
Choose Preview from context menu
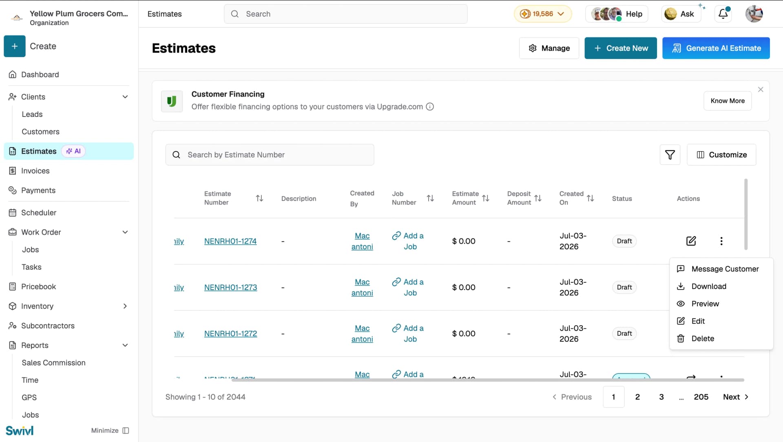click(721, 303)
